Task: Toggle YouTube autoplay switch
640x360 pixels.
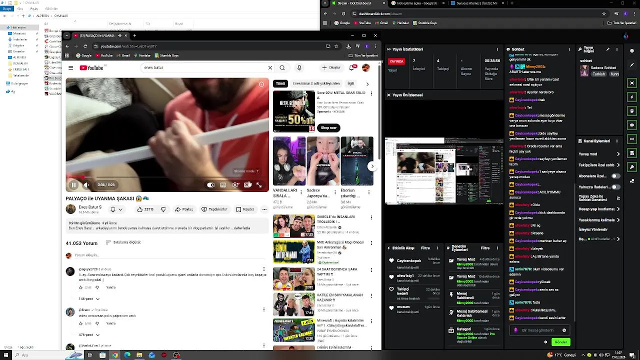Action: point(211,185)
